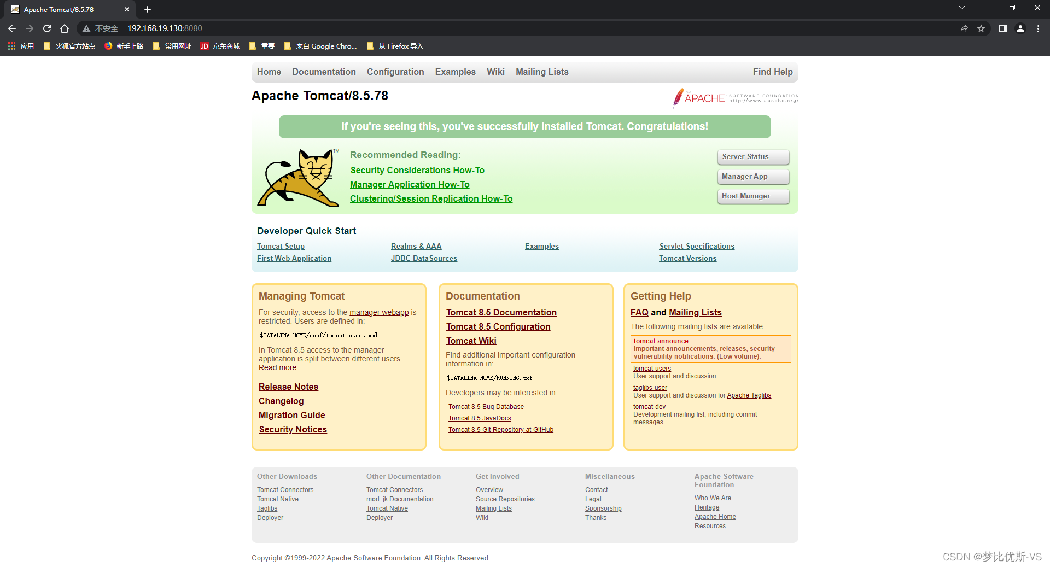Switch to the Configuration nav item
Image resolution: width=1050 pixels, height=567 pixels.
[x=395, y=72]
